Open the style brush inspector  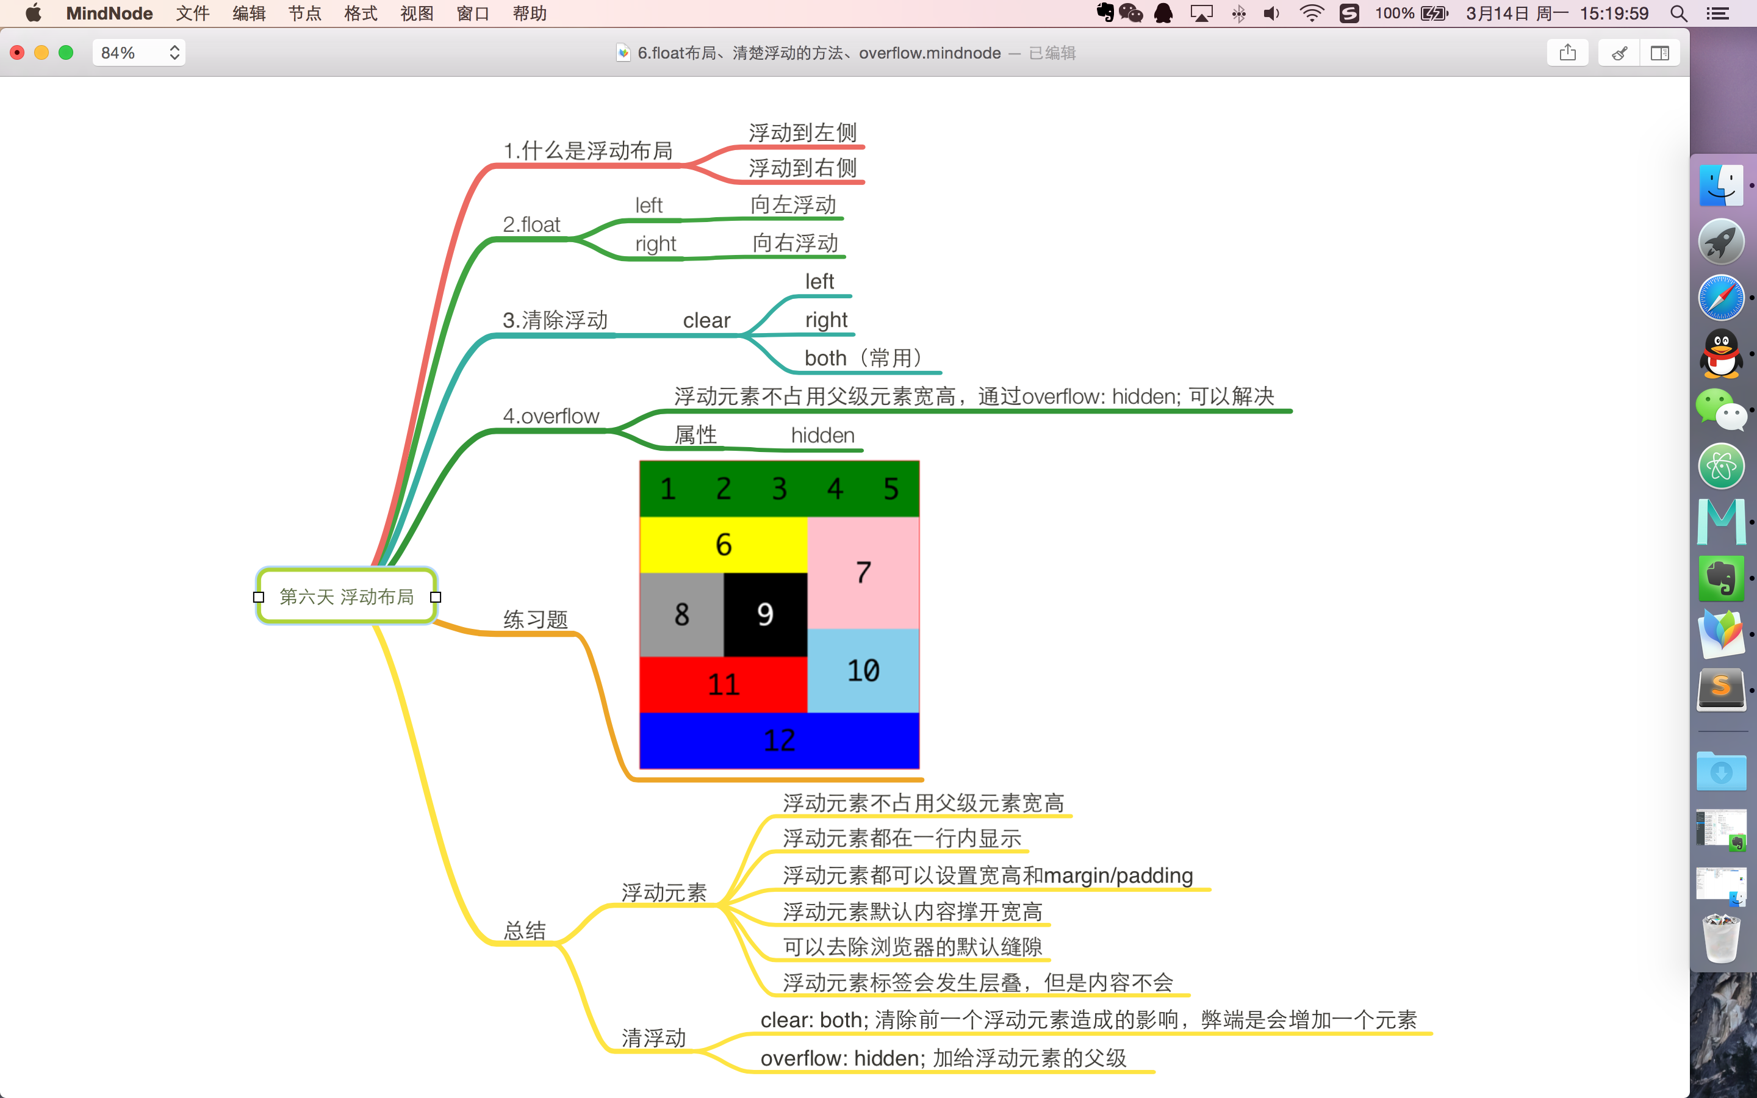pyautogui.click(x=1619, y=53)
